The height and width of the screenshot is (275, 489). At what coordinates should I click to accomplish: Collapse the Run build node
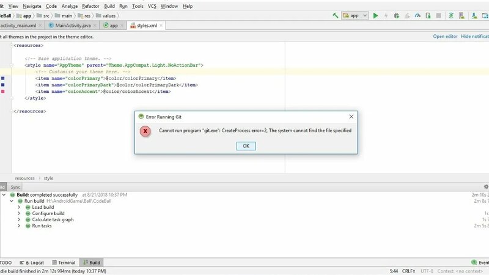12,201
